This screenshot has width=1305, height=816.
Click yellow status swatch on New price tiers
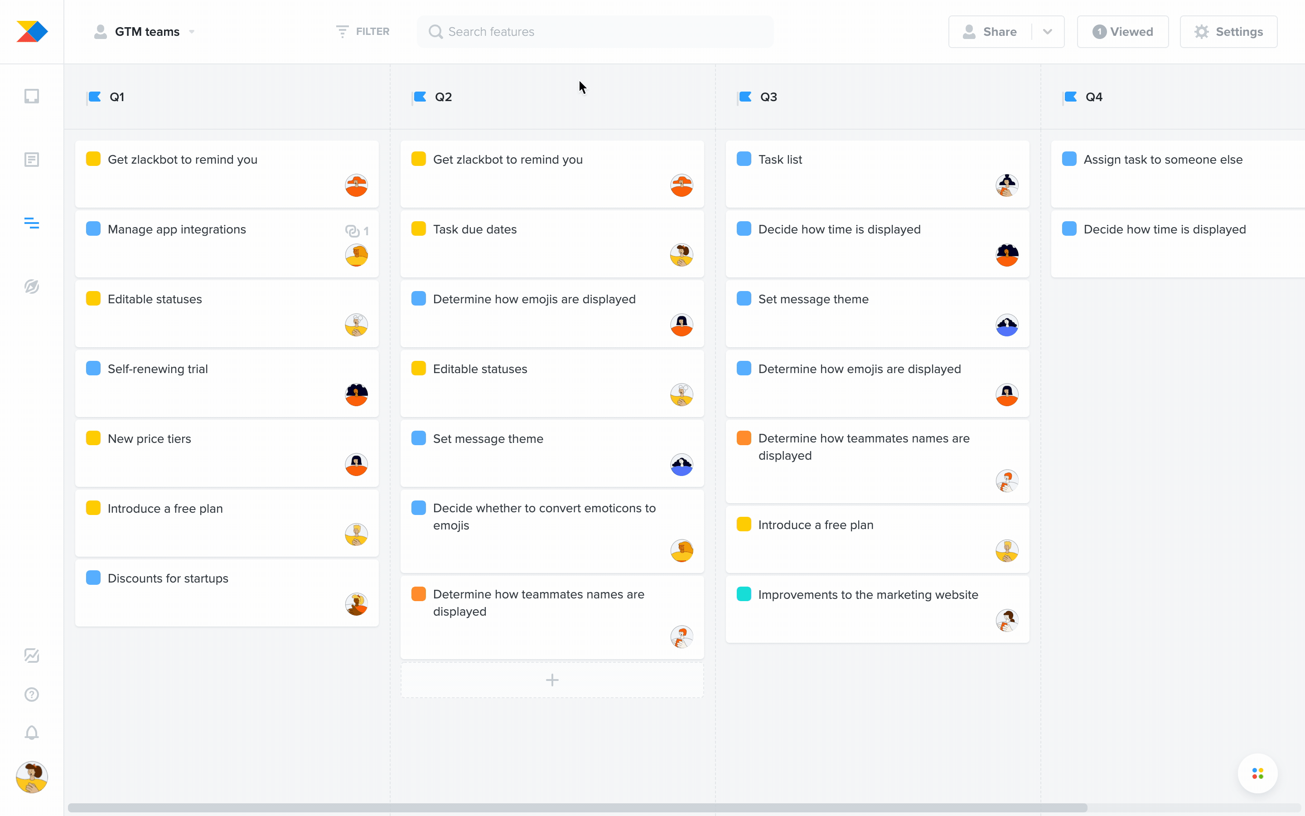[x=93, y=437]
